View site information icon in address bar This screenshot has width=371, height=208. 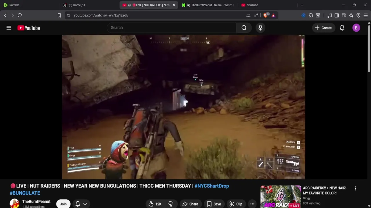[68, 15]
